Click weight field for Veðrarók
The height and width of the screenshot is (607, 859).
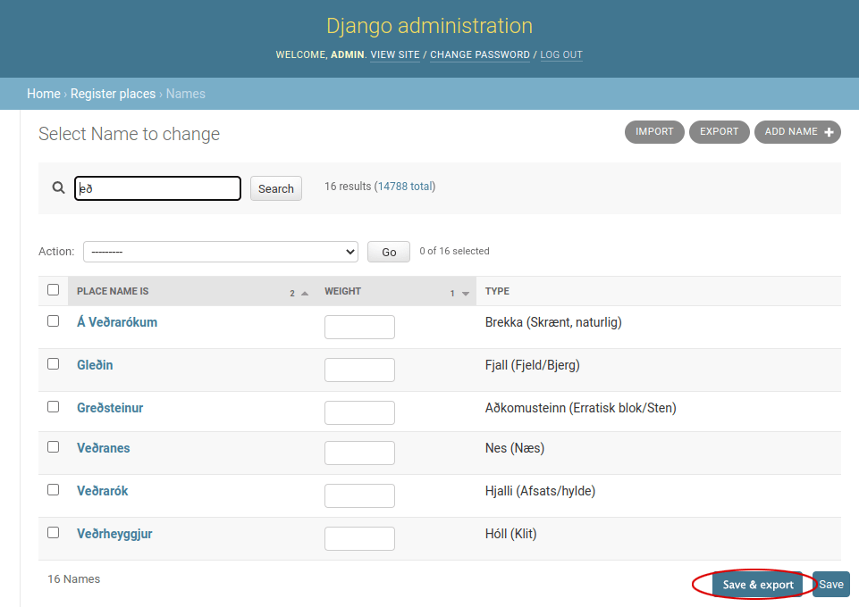pyautogui.click(x=359, y=496)
